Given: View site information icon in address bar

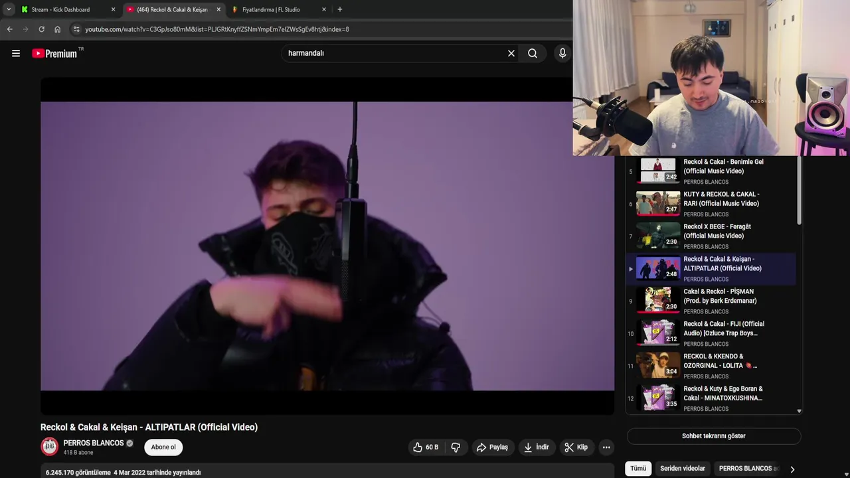Looking at the screenshot, I should [76, 29].
